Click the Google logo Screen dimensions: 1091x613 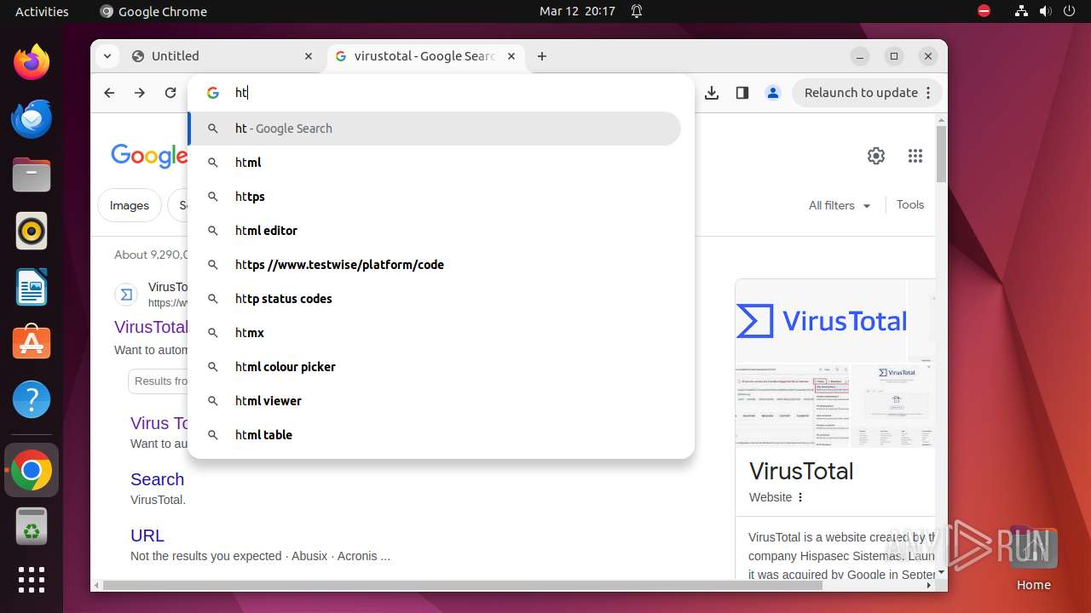coord(149,156)
